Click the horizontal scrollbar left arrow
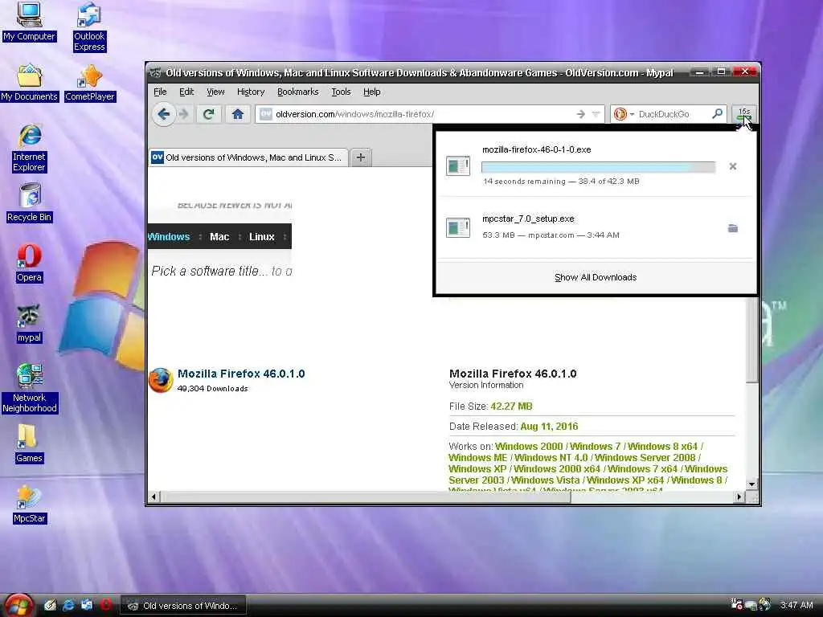Viewport: 823px width, 617px height. pos(154,496)
